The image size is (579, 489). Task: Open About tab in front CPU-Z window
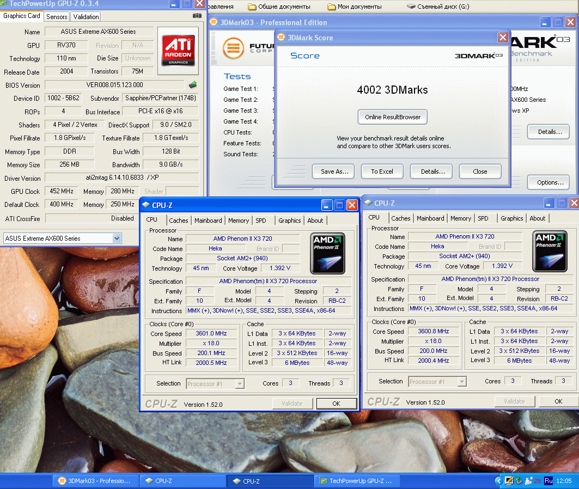(315, 221)
